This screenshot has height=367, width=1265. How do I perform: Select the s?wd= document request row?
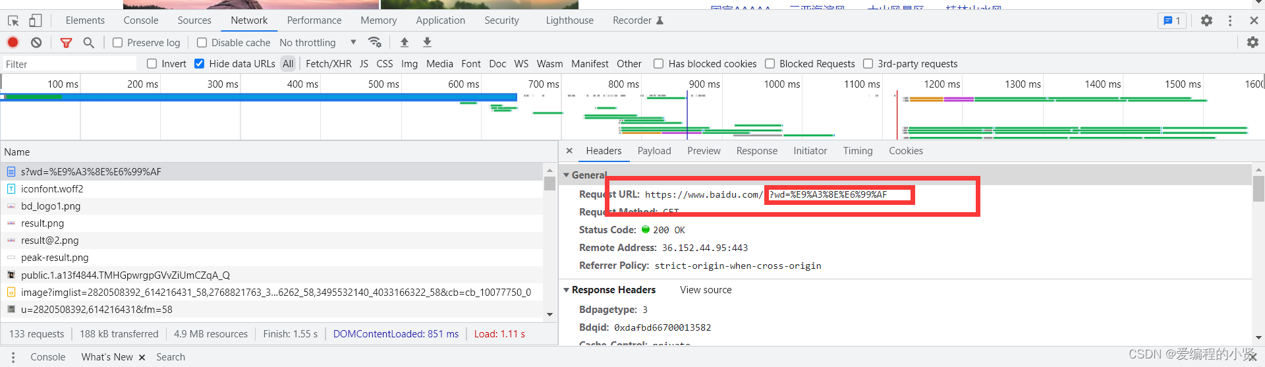[271, 172]
